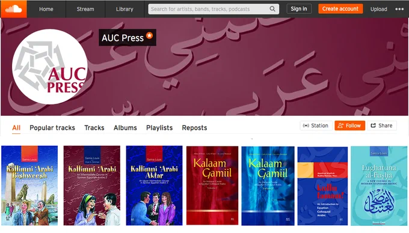
Task: Follow the AUC Press profile
Action: pos(350,126)
